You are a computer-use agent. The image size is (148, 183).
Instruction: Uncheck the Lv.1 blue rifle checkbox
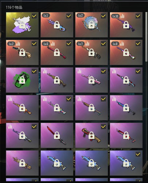tap(69, 16)
